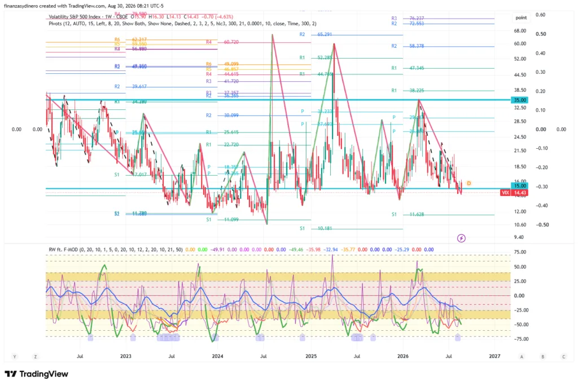Image resolution: width=578 pixels, height=386 pixels.
Task: Click the point scale label button
Action: pyautogui.click(x=521, y=17)
